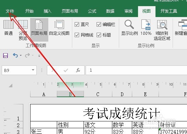Select column A header
The width and height of the screenshot is (187, 134).
coord(43,94)
